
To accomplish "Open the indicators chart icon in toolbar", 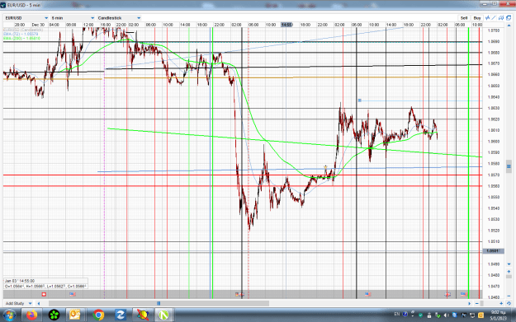I will tap(488, 18).
